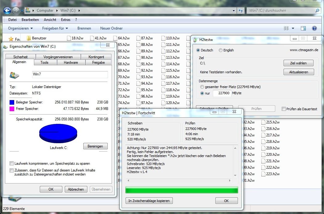The image size is (324, 214).
Task: Choose gesamter freier Platz radio option
Action: tap(202, 87)
